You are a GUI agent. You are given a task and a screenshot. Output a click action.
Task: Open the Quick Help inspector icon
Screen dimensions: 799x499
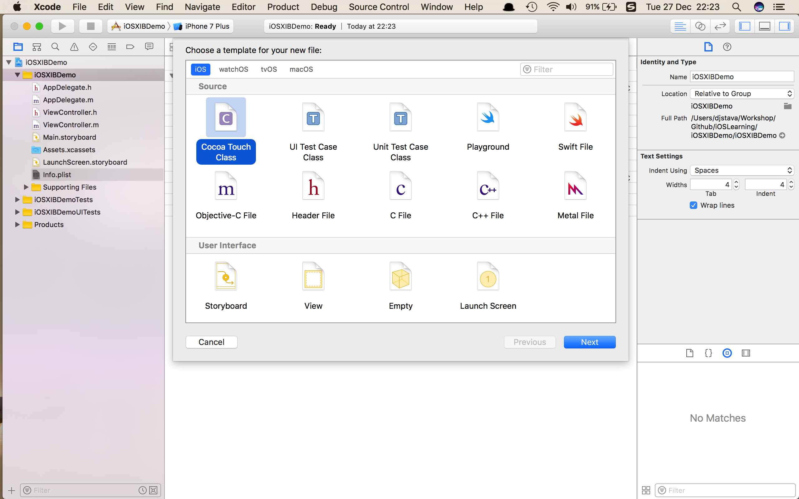click(x=727, y=47)
